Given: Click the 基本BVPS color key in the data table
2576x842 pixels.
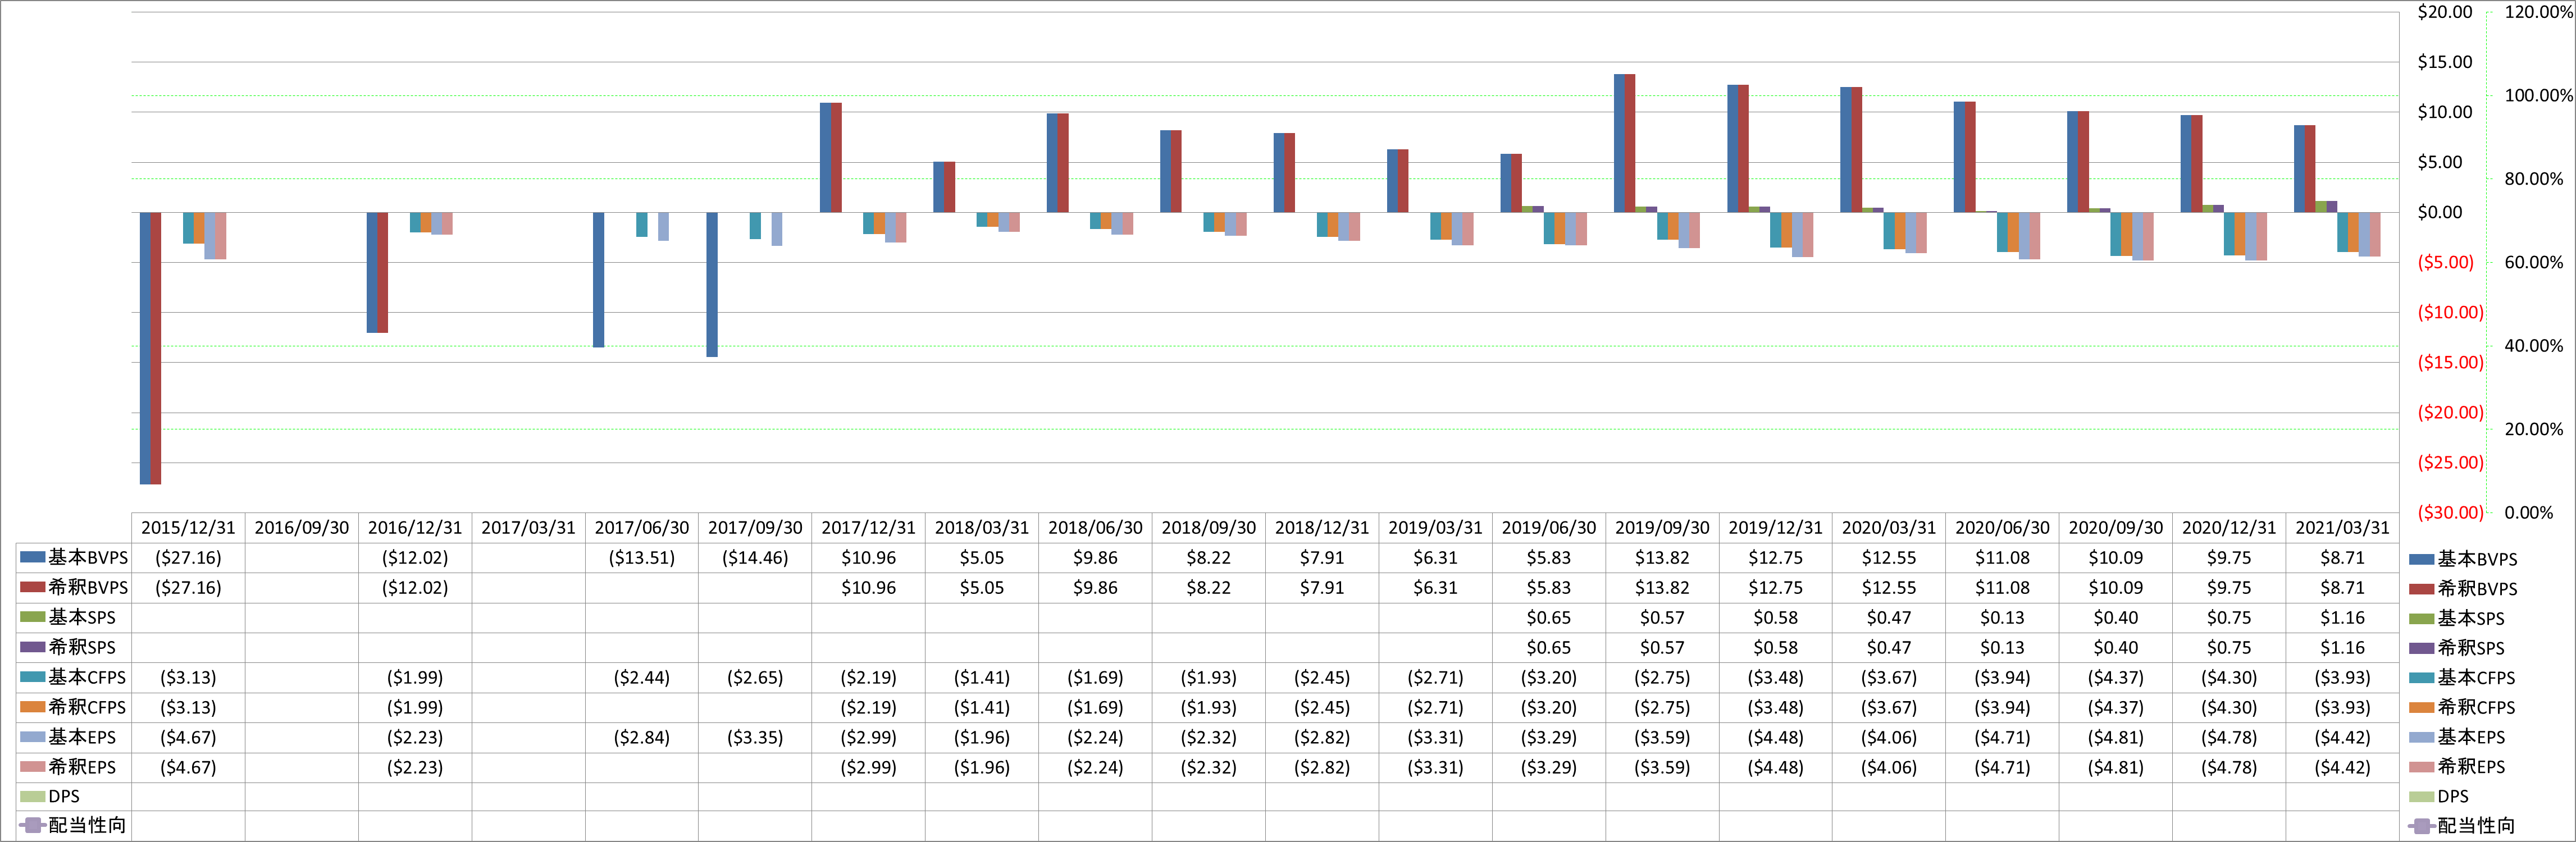Looking at the screenshot, I should [x=33, y=557].
